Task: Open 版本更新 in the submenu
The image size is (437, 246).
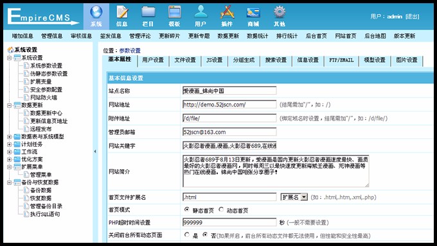Action: click(x=404, y=36)
